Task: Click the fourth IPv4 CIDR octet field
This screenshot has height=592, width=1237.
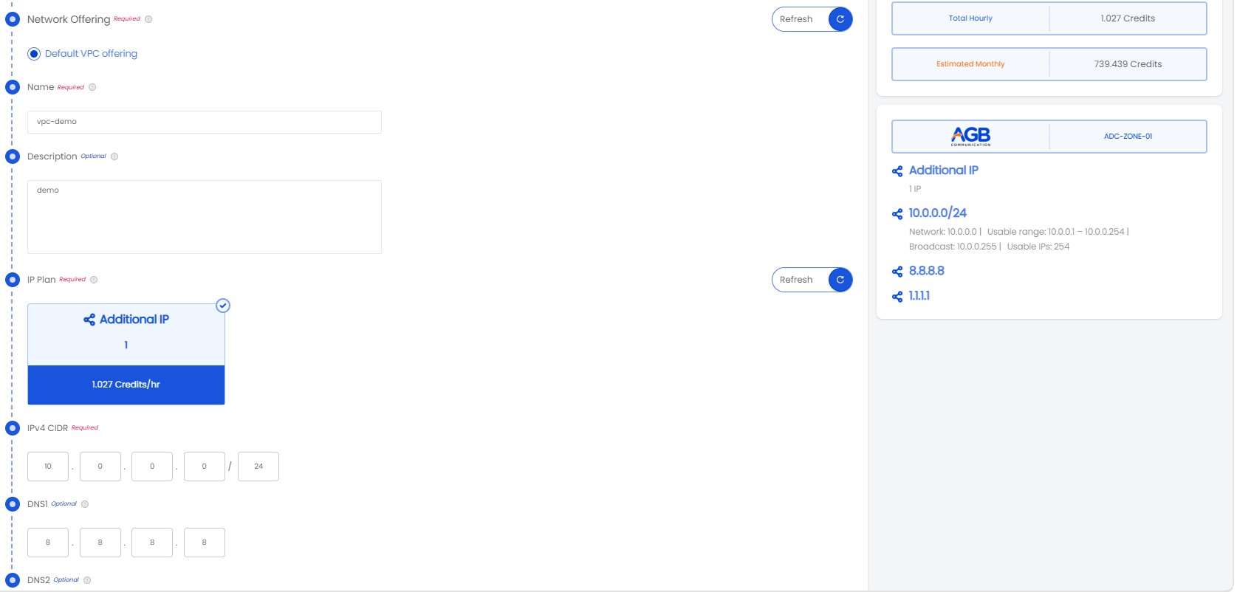Action: tap(205, 467)
